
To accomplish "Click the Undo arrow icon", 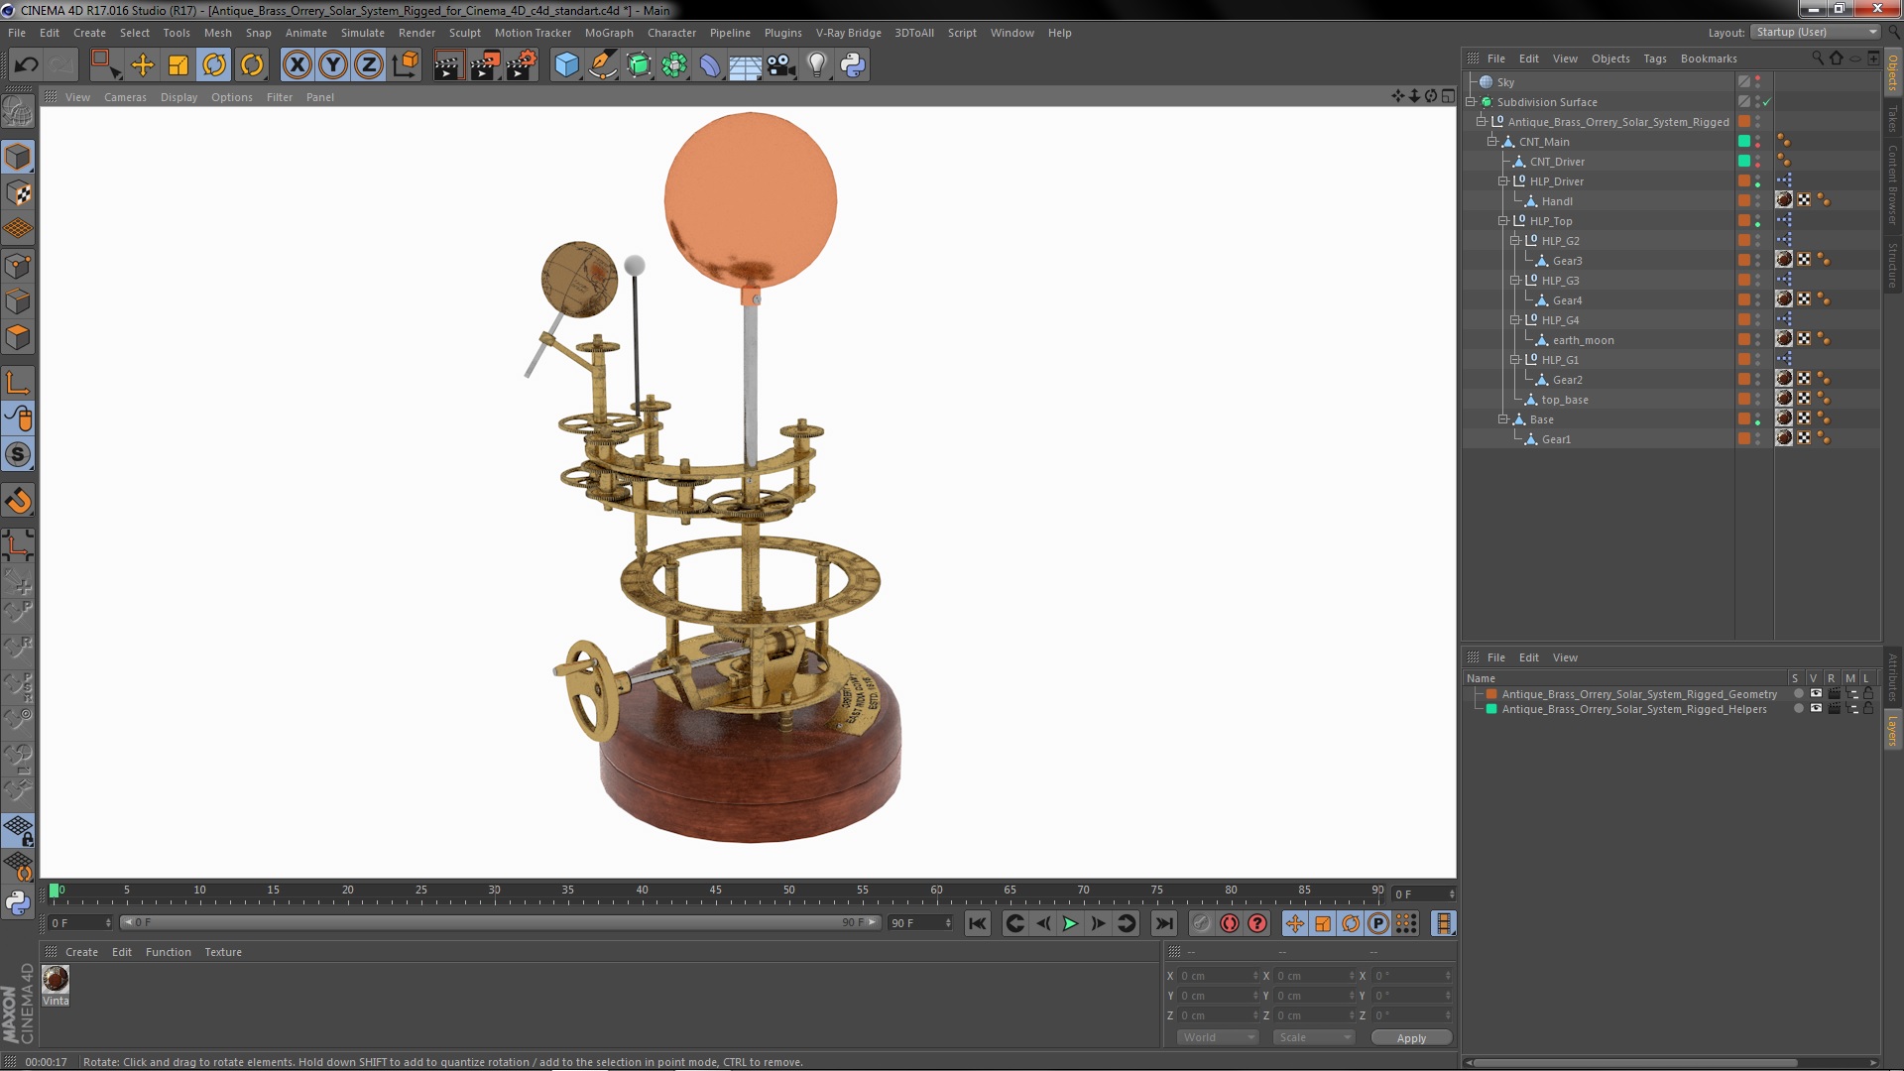I will (x=26, y=65).
